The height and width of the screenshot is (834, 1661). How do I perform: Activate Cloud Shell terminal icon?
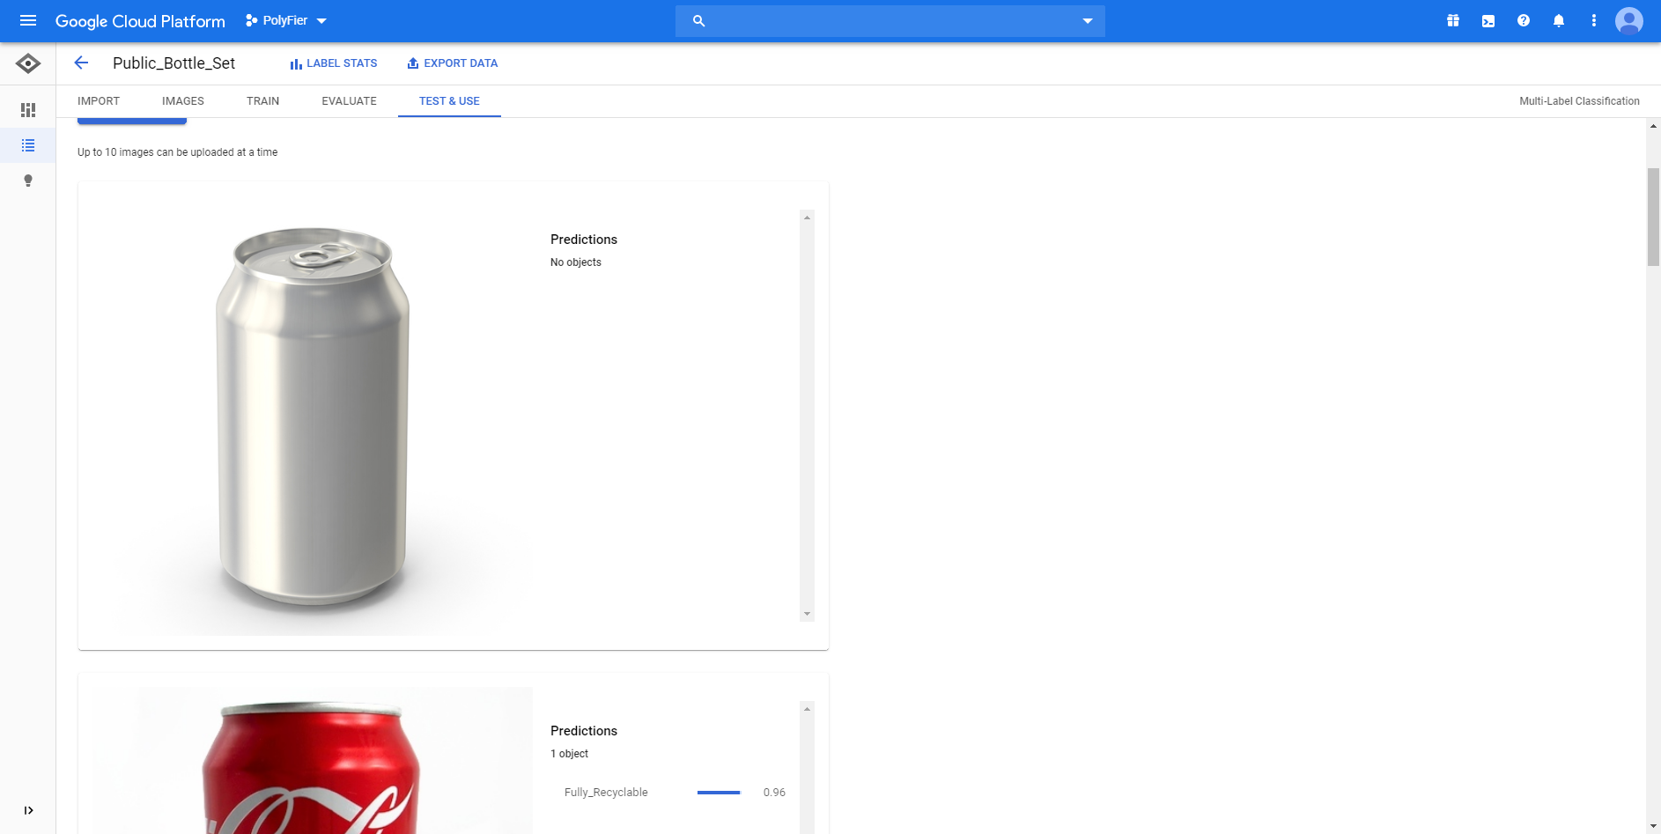1488,21
